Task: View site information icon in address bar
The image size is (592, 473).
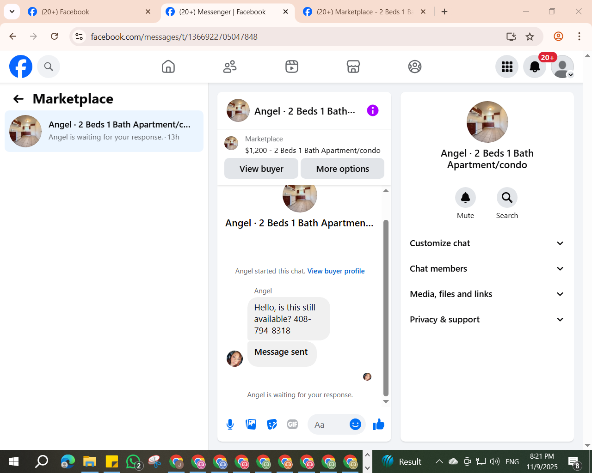Action: point(80,36)
